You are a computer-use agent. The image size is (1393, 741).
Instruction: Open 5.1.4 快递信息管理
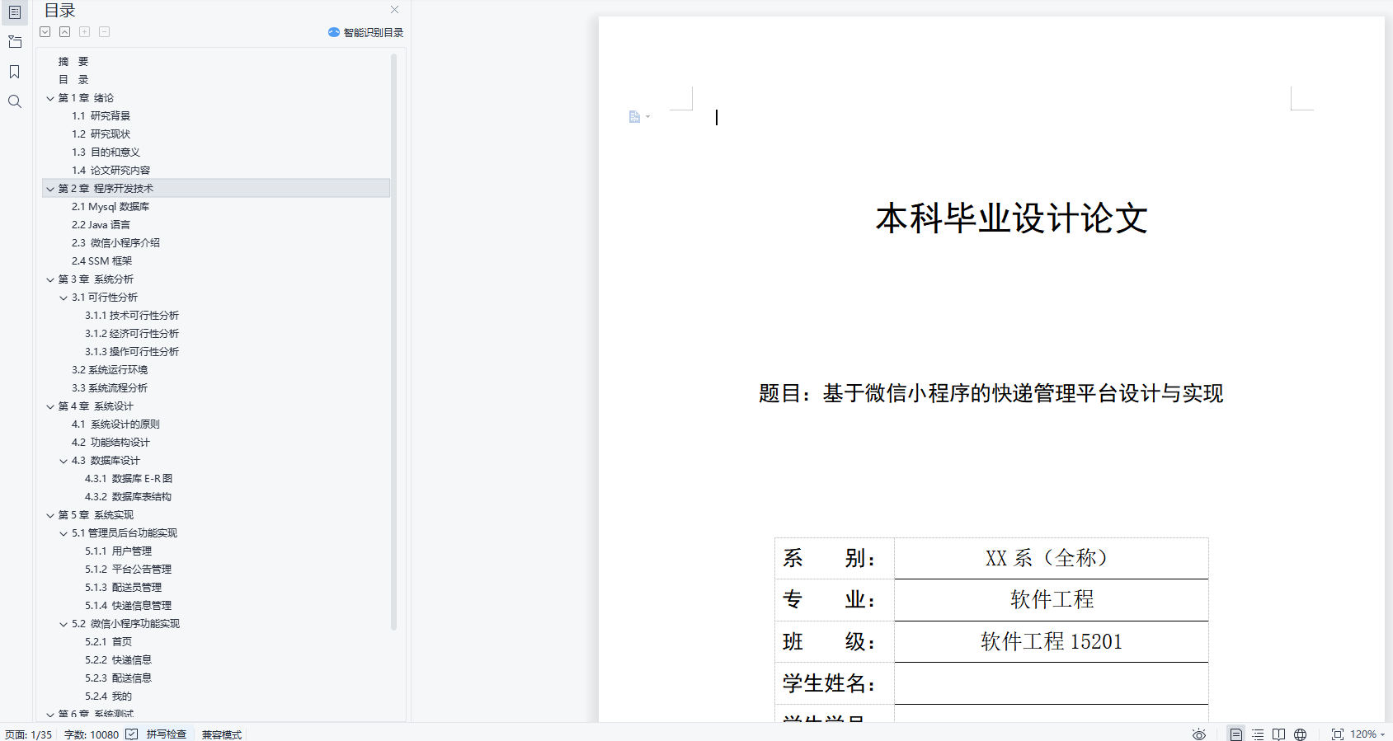pos(128,606)
